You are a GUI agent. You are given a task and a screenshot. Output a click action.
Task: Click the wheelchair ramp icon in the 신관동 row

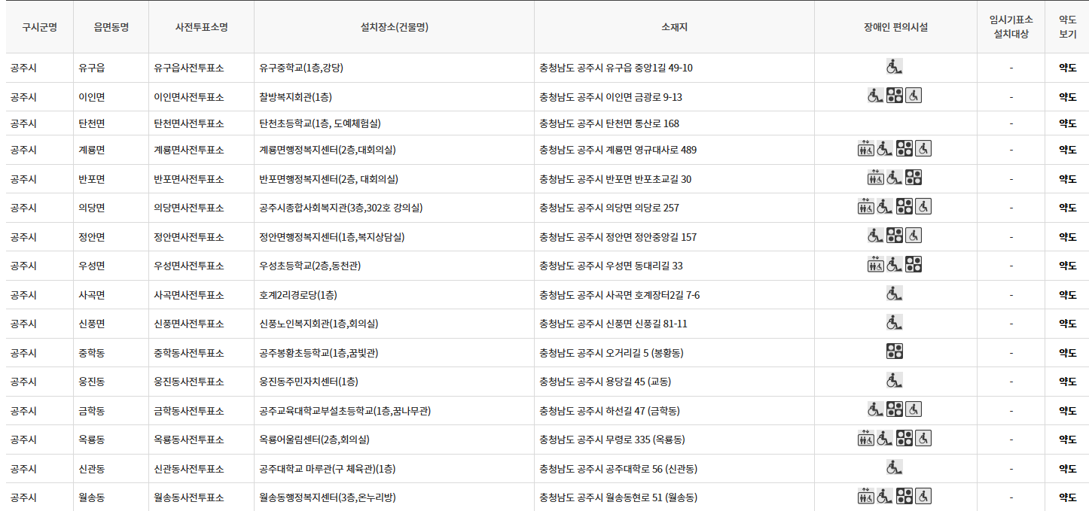(894, 467)
